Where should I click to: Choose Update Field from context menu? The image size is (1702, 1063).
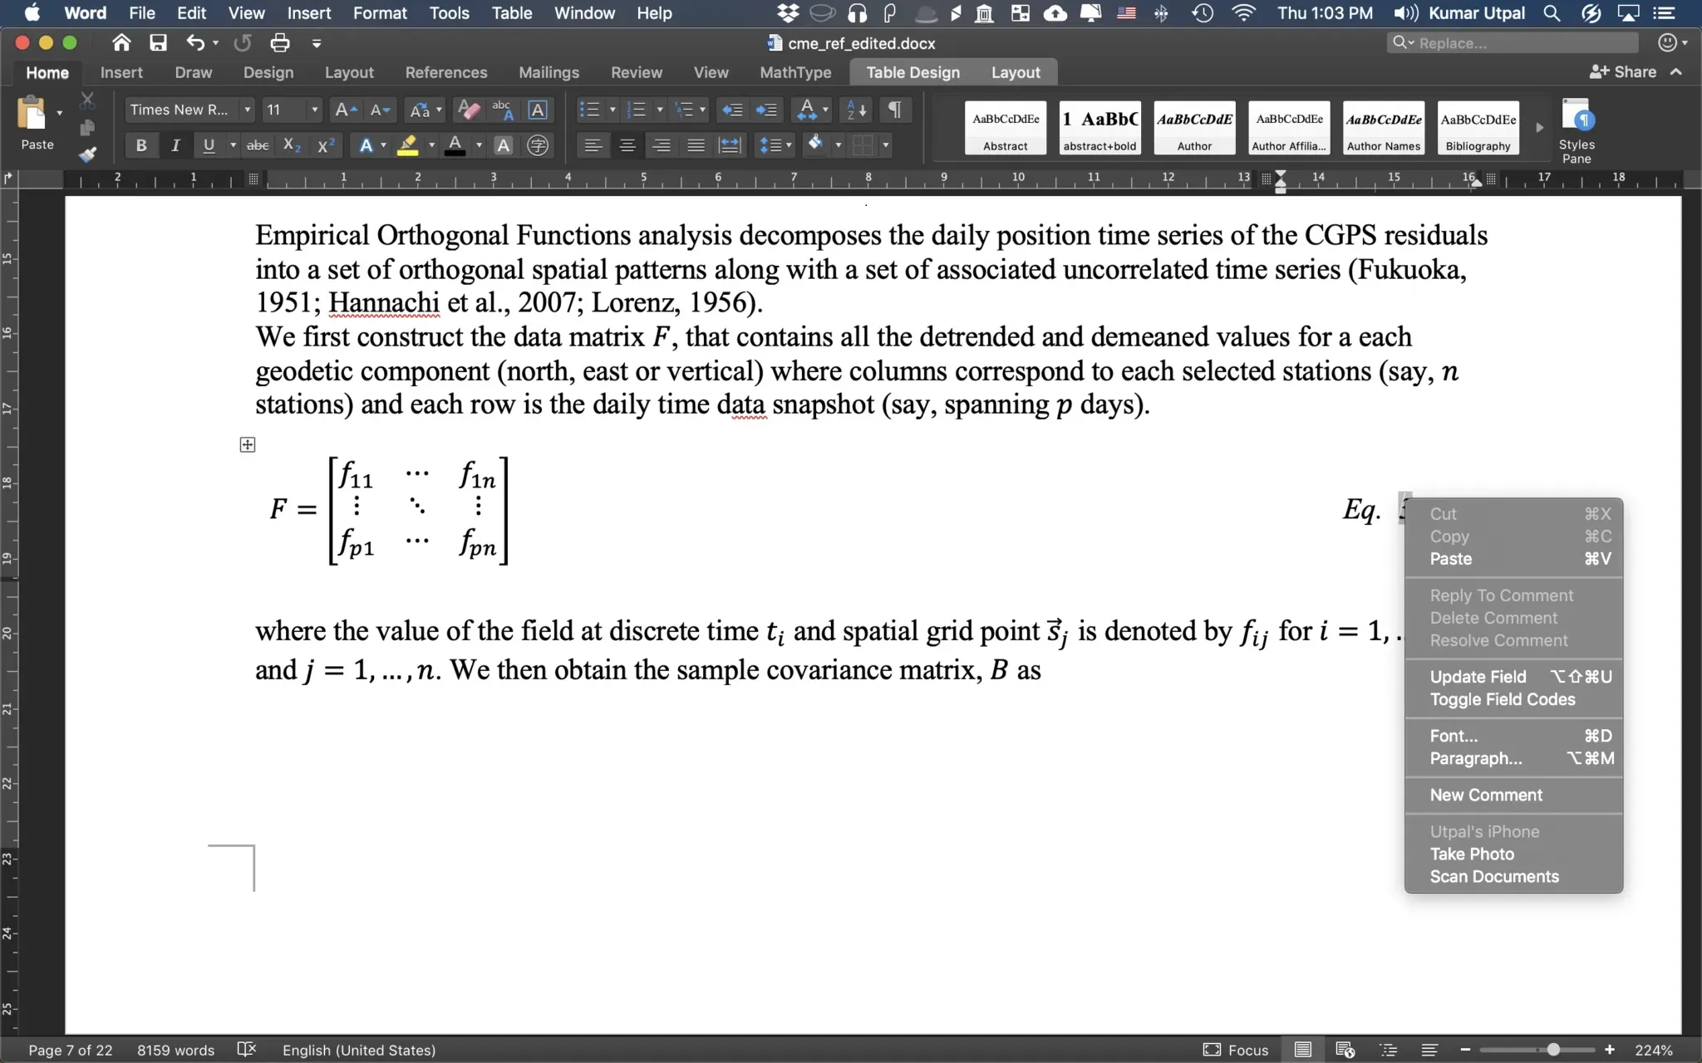click(x=1478, y=677)
